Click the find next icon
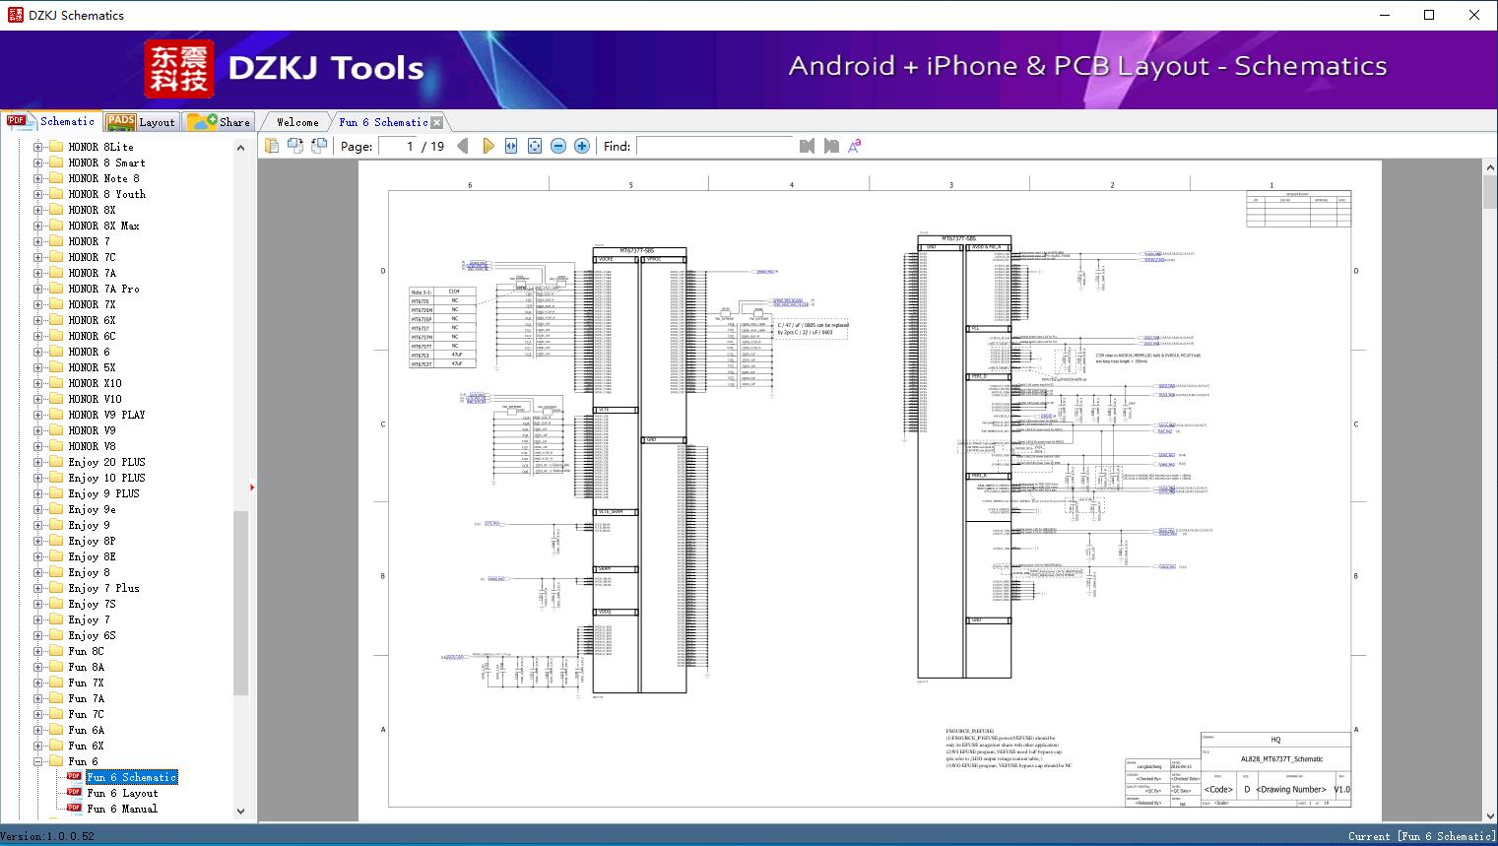 pos(831,146)
